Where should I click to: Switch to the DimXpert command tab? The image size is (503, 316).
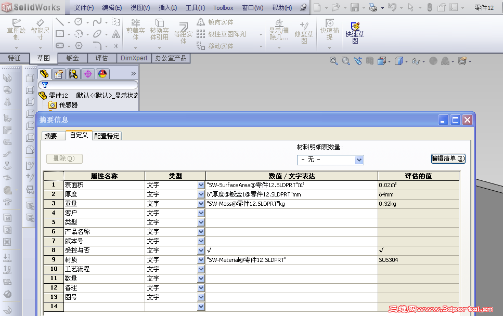[134, 58]
